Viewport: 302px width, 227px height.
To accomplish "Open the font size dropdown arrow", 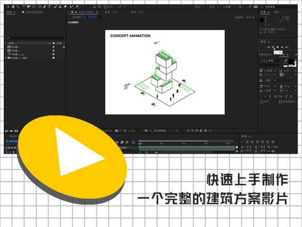I will (275, 70).
